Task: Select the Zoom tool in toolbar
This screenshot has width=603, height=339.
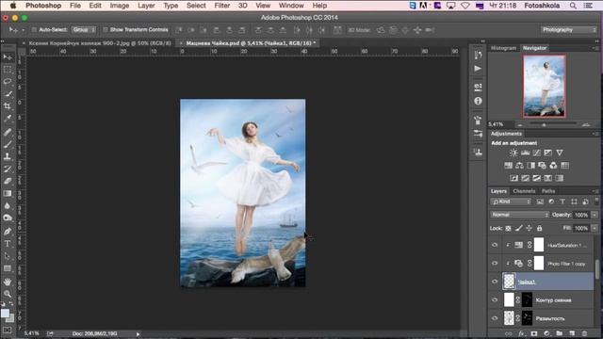Action: (8, 294)
